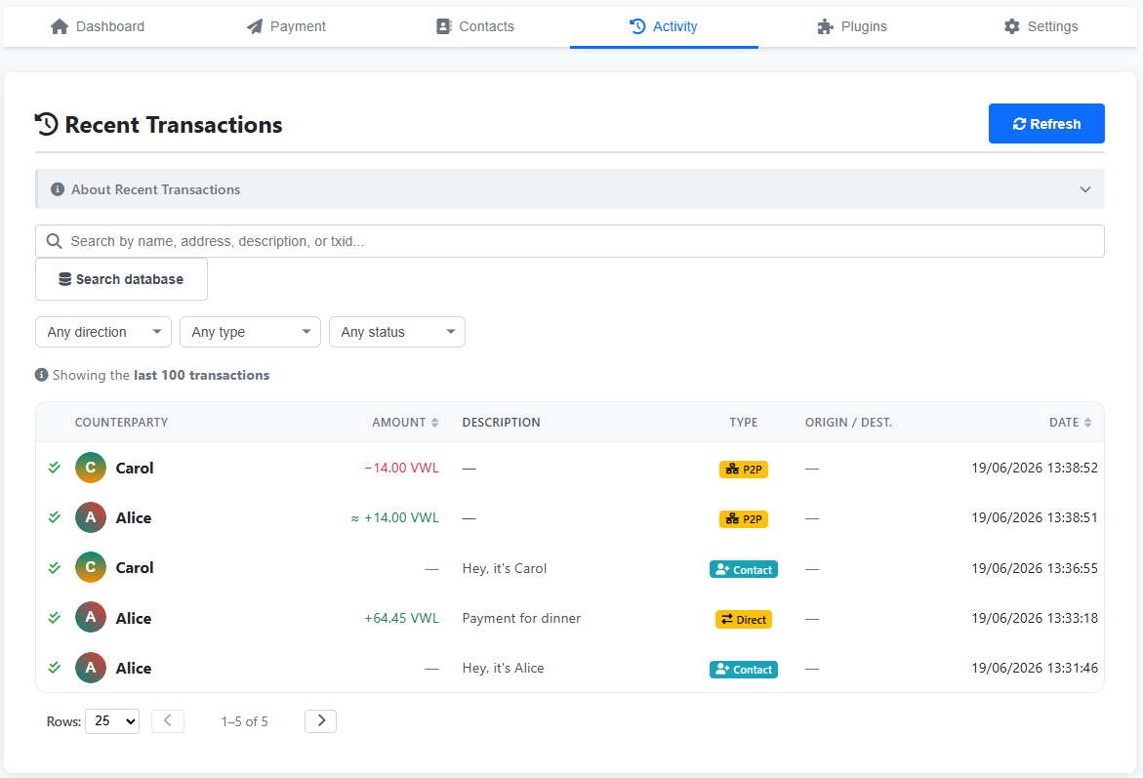Sort by the Date column header
This screenshot has height=778, width=1143.
click(x=1070, y=422)
